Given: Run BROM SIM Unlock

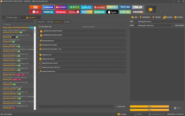Looking at the screenshot, I should [82, 59].
